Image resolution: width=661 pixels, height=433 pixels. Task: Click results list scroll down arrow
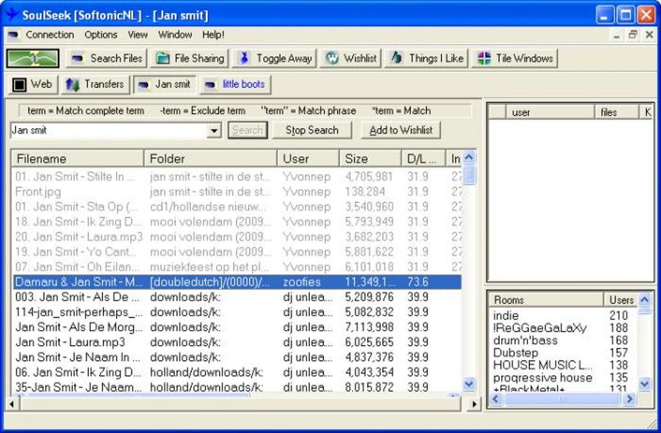click(469, 383)
